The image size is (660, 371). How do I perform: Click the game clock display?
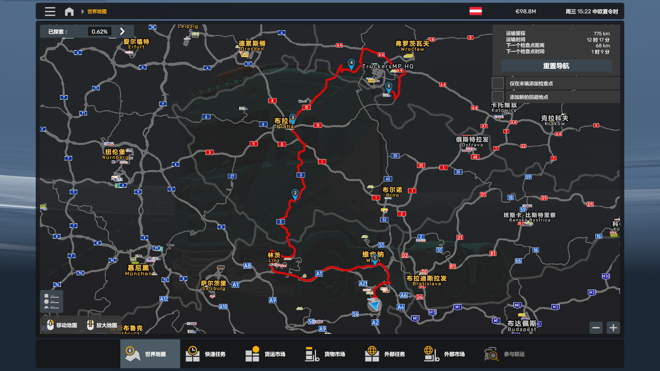[x=591, y=11]
